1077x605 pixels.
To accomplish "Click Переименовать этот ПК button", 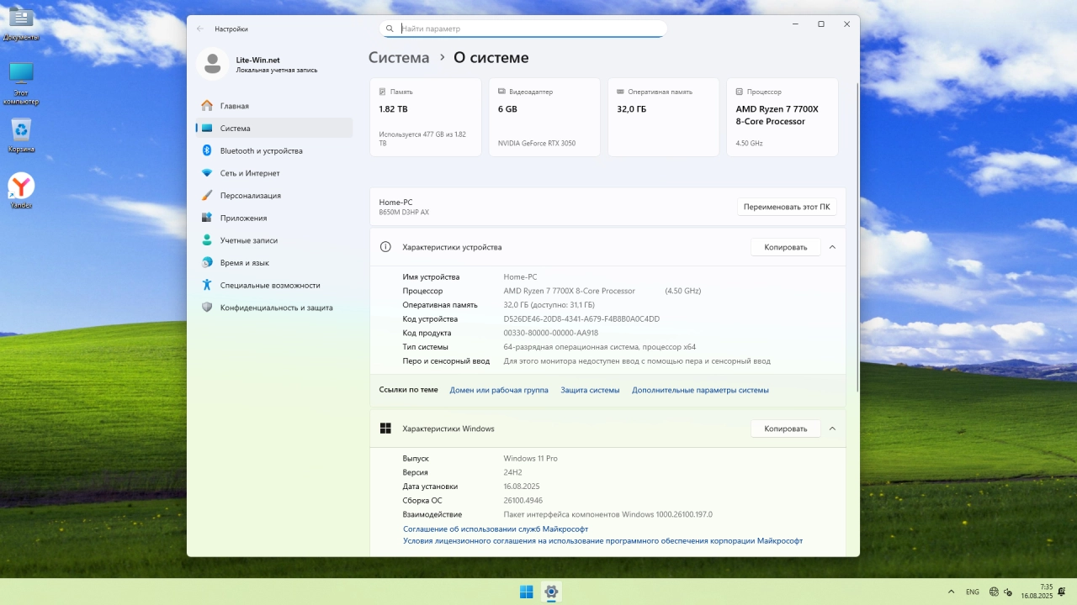I will pos(787,207).
